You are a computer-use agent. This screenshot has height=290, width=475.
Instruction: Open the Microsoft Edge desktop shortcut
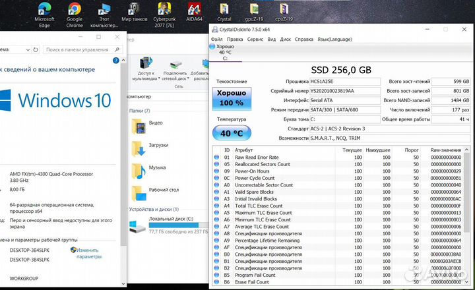44,15
